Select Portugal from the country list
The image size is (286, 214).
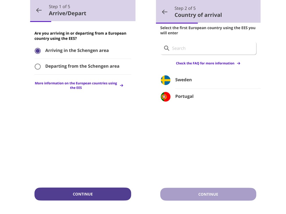[184, 96]
